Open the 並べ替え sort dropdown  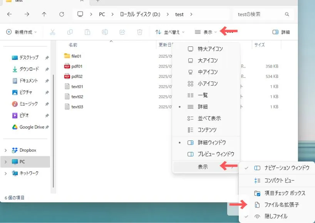point(170,32)
